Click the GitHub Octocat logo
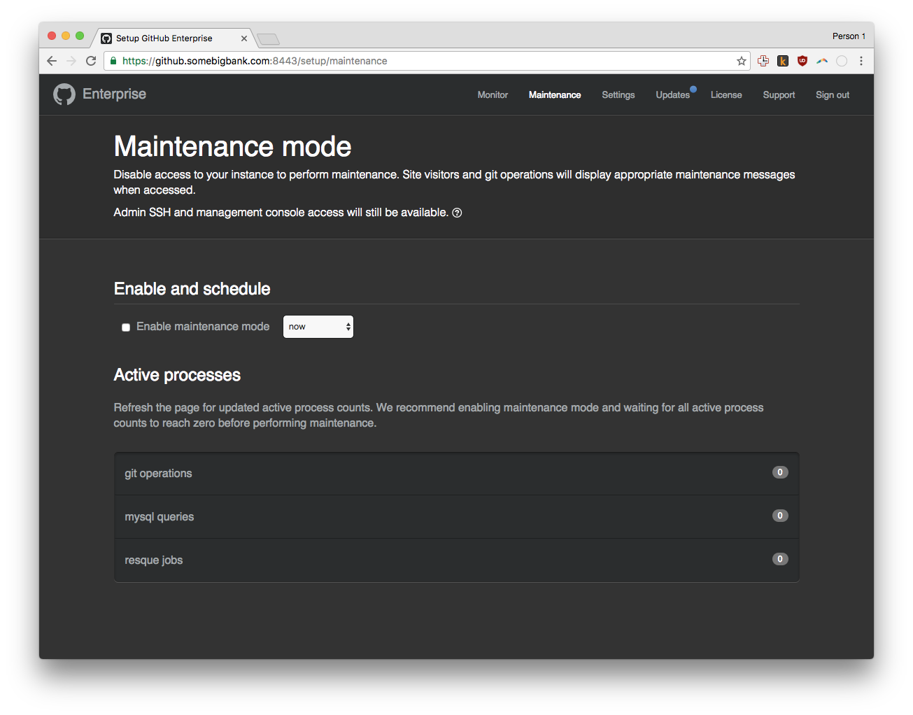The image size is (913, 715). (x=64, y=94)
